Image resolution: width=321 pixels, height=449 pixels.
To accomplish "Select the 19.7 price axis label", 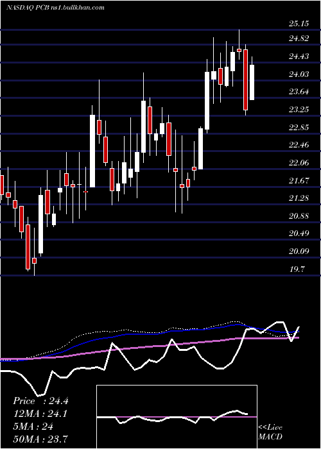I will point(297,269).
